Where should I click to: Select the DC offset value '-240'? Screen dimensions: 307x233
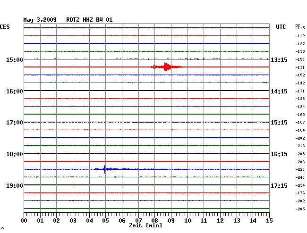(300, 177)
